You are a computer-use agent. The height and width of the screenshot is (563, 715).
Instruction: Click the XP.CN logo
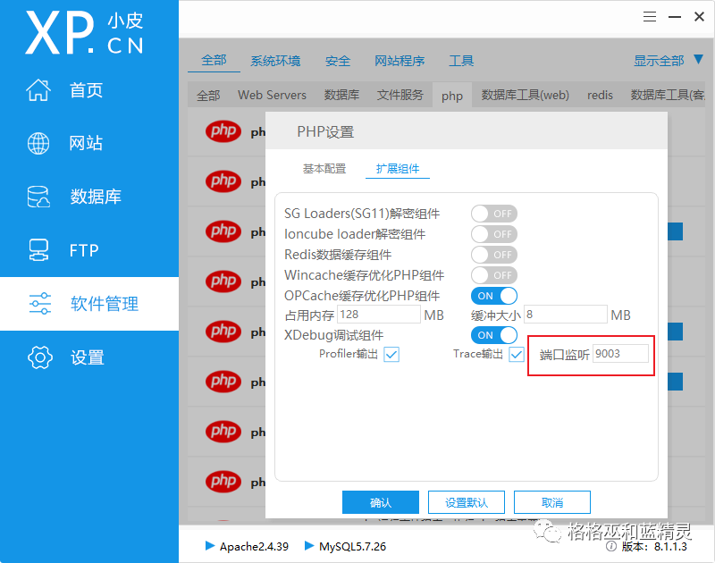(x=85, y=33)
